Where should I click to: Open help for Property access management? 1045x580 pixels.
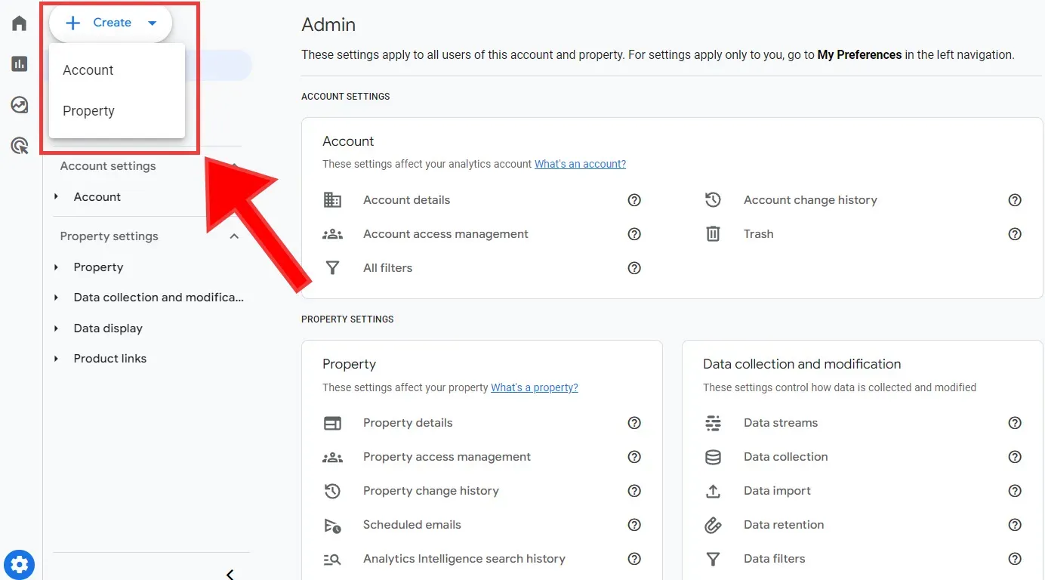pyautogui.click(x=634, y=457)
